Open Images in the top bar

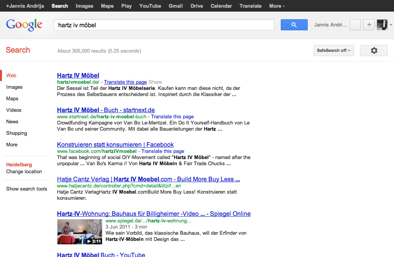pyautogui.click(x=84, y=6)
